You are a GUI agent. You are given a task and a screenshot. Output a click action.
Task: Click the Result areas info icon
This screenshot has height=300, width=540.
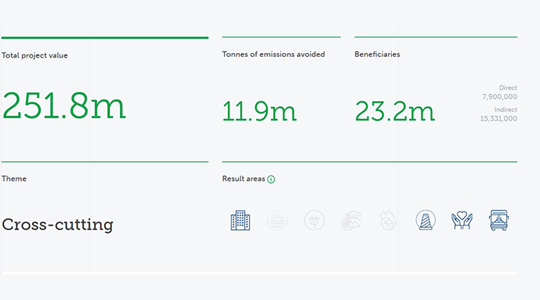pos(271,179)
